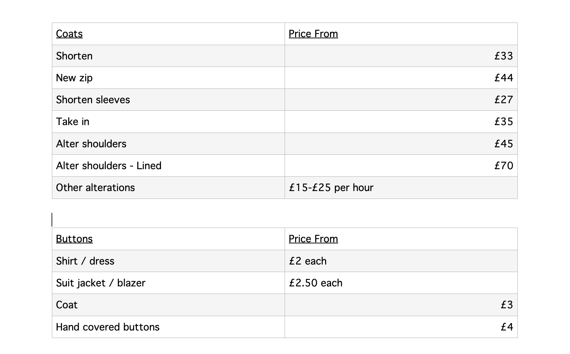Click the £4 price cell
Image resolution: width=570 pixels, height=354 pixels.
click(401, 327)
